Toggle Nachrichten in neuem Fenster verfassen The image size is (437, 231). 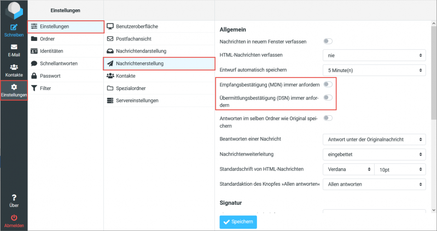point(328,41)
